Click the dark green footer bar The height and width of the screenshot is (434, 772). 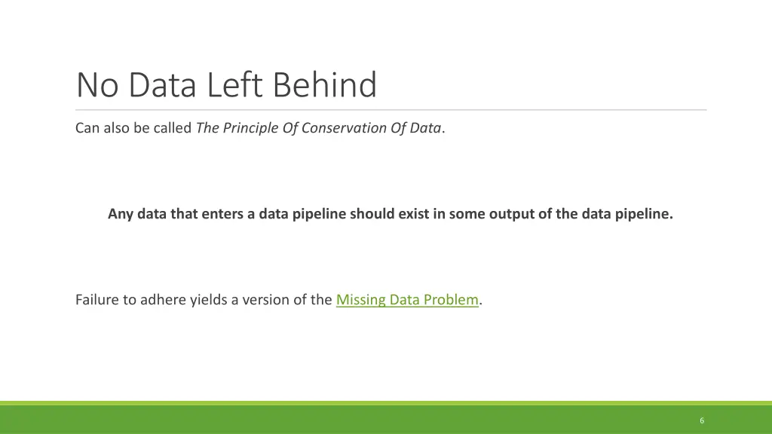tap(377, 420)
